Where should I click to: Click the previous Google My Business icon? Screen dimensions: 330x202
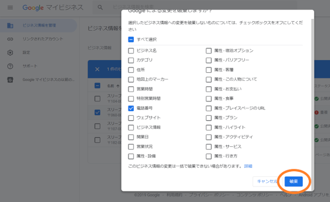pos(10,80)
